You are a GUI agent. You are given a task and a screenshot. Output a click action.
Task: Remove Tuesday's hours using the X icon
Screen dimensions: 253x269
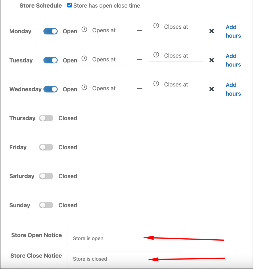click(212, 60)
